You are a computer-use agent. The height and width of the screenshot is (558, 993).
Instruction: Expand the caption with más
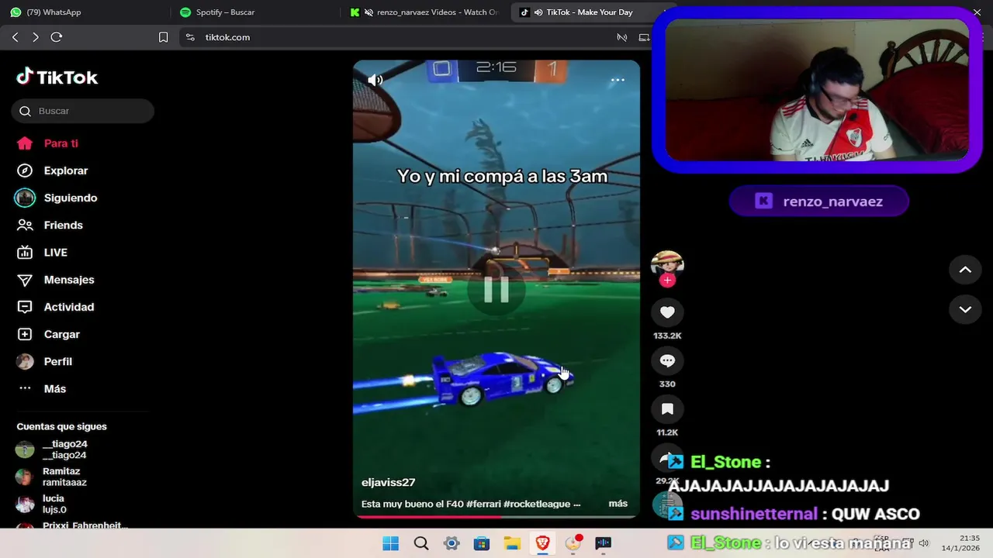(618, 504)
